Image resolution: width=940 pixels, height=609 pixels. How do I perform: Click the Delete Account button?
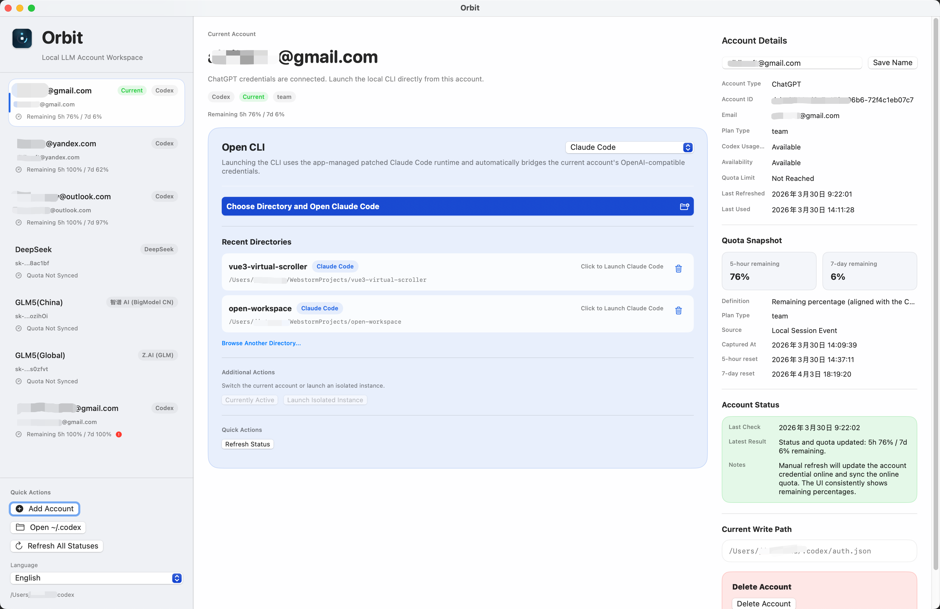point(763,603)
